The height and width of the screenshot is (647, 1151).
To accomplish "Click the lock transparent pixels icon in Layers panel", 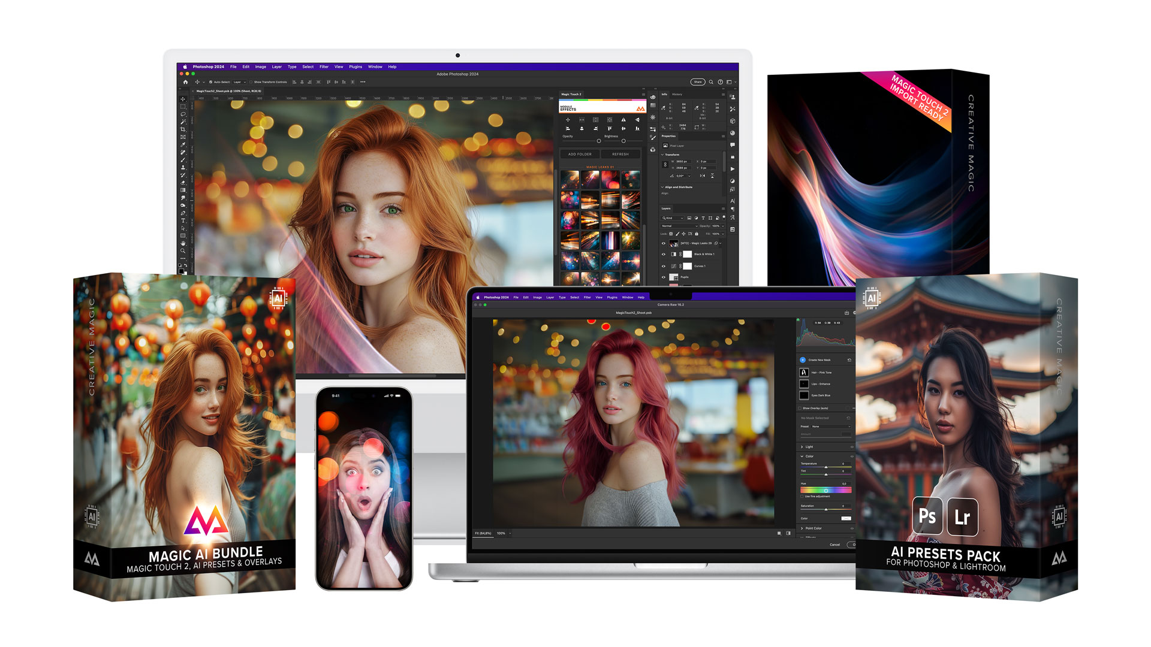I will pos(671,234).
